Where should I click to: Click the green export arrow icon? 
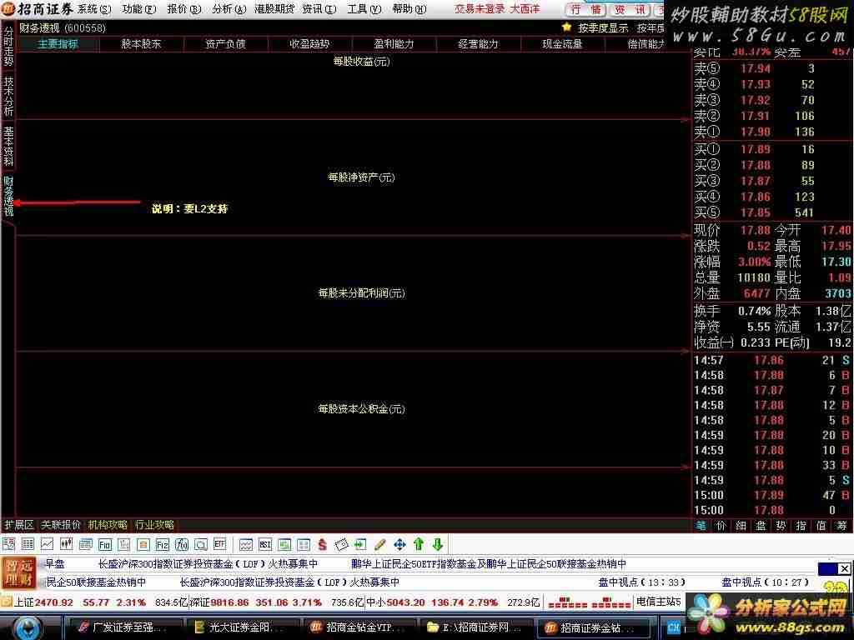tap(360, 543)
